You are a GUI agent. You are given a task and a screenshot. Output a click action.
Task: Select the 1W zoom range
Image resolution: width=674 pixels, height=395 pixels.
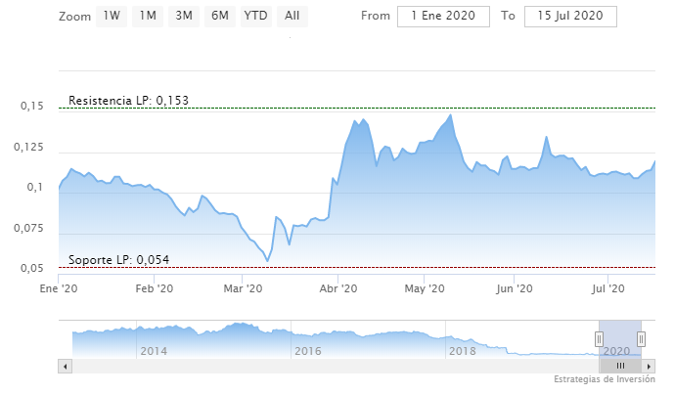(112, 16)
